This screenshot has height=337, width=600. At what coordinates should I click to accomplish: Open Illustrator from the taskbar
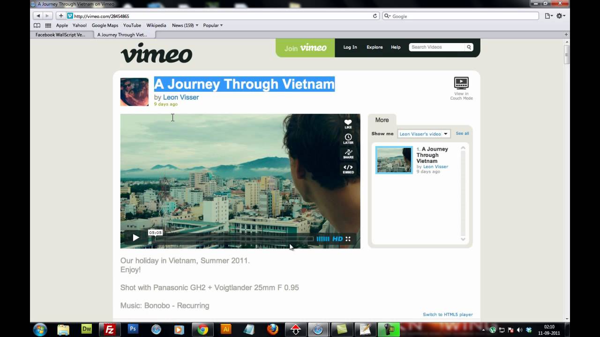pos(226,330)
